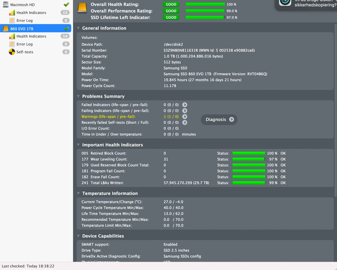Click GOOD badge for Overall Performance Rating
337x270 pixels.
pyautogui.click(x=171, y=11)
